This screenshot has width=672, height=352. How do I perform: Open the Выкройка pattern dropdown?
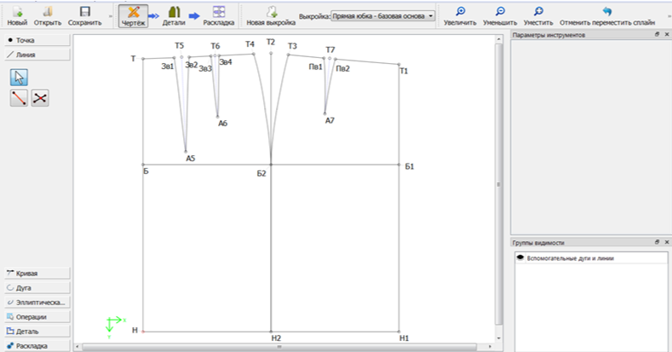[383, 16]
